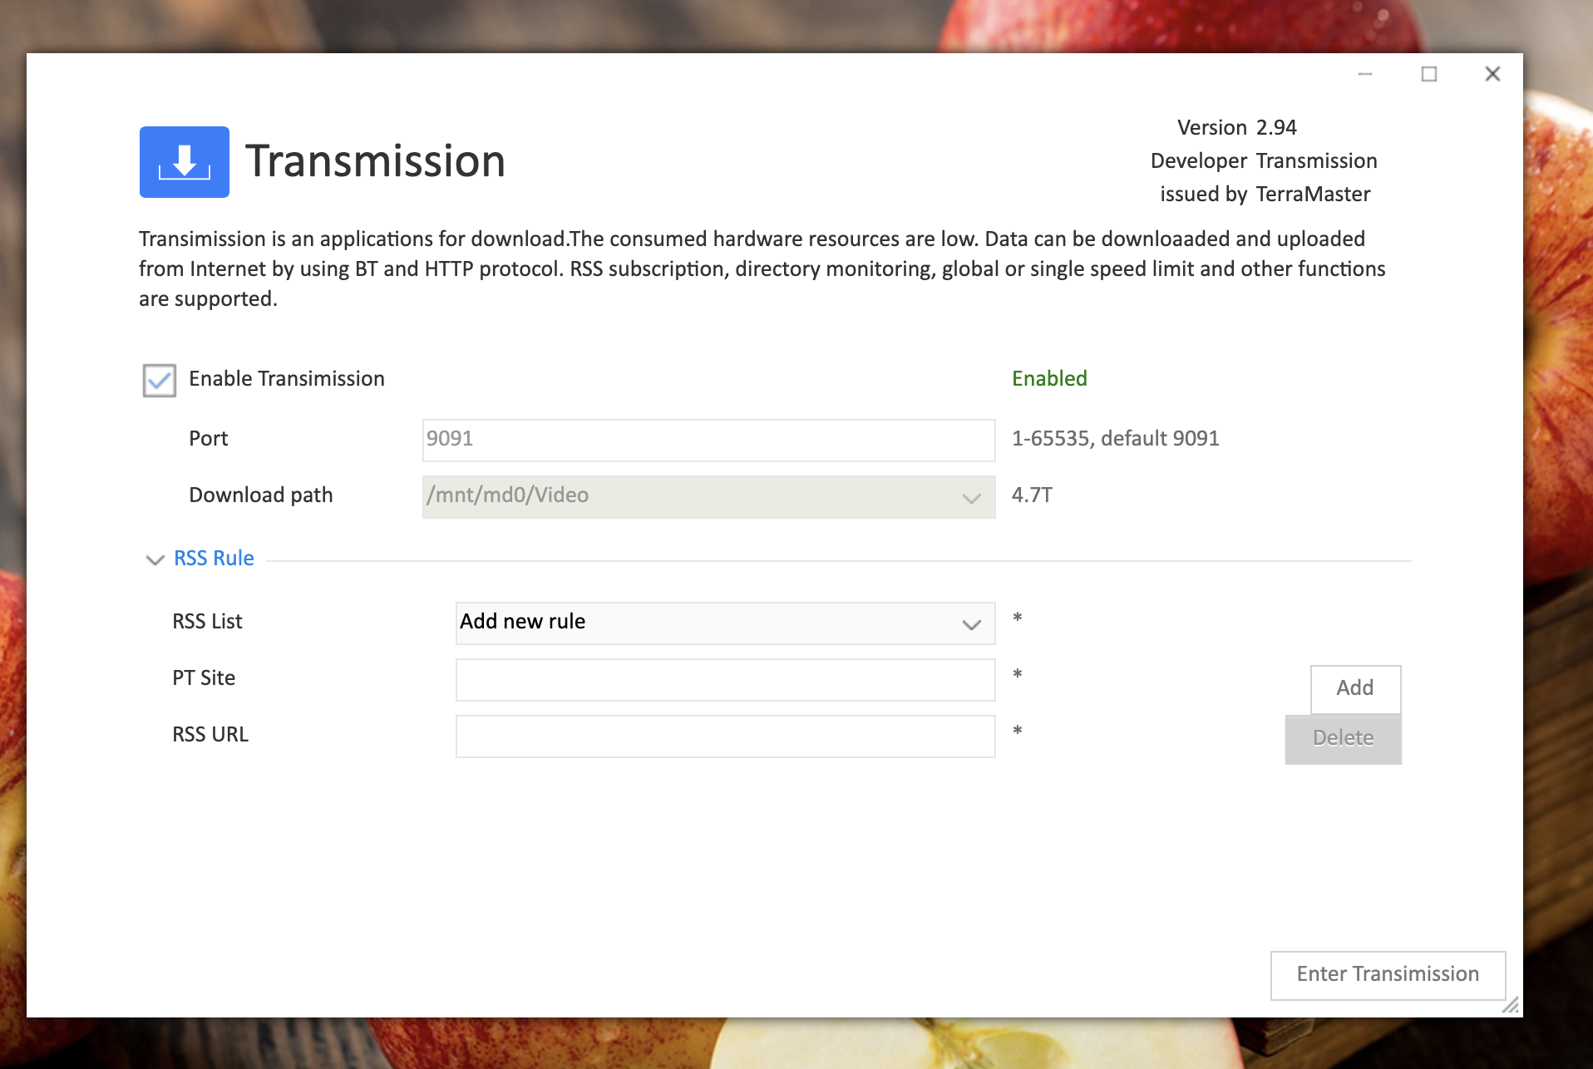Click the Delete button
This screenshot has height=1069, width=1593.
tap(1342, 738)
